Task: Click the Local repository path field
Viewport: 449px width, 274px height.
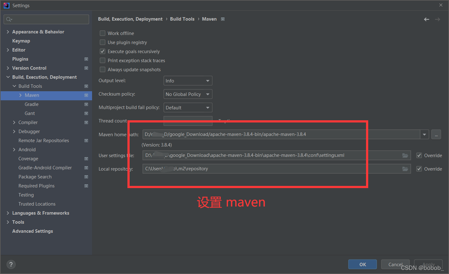Action: (x=276, y=169)
